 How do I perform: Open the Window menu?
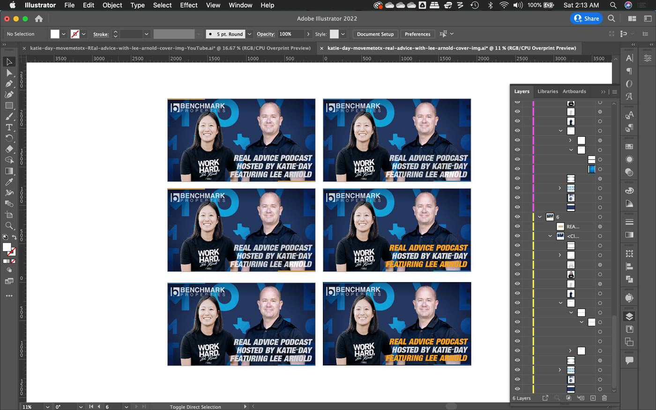point(241,5)
